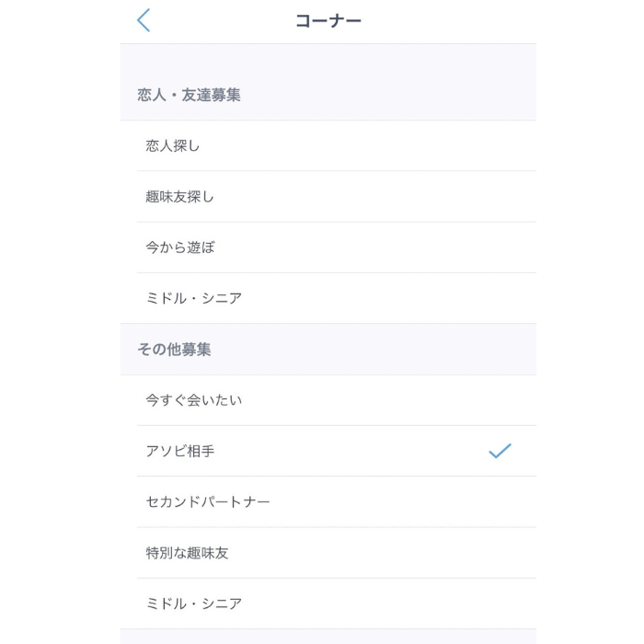Click empty space right of 今すぐ会いたい
This screenshot has width=644, height=644.
[388, 400]
